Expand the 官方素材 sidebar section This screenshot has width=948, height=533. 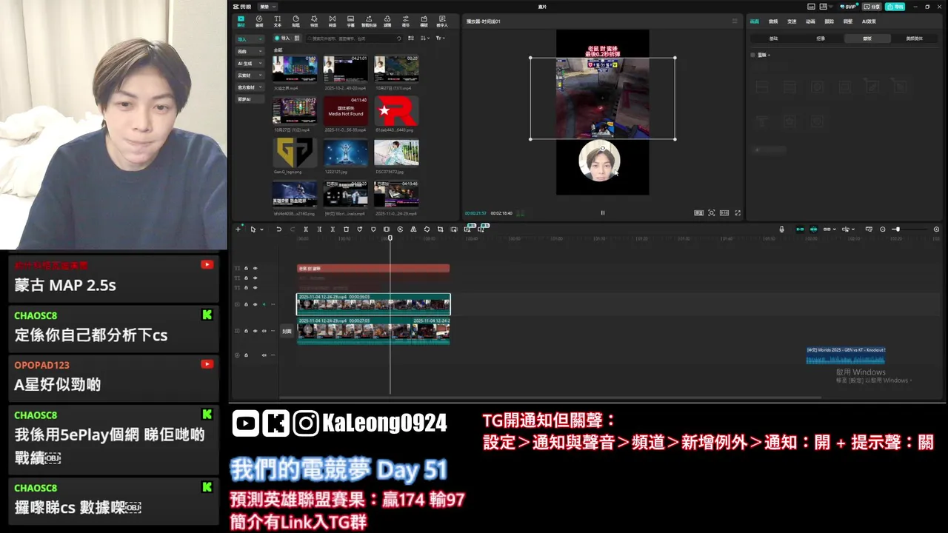click(250, 87)
